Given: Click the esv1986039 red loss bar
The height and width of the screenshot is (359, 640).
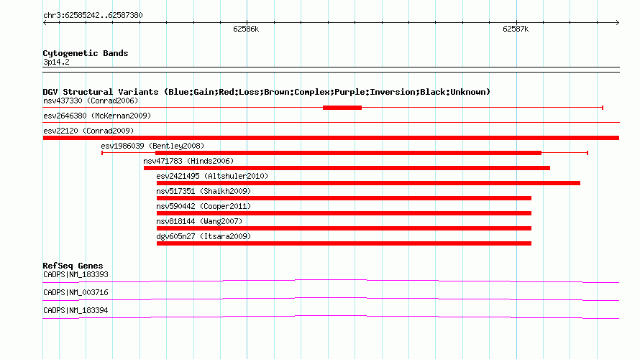Looking at the screenshot, I should [x=348, y=153].
